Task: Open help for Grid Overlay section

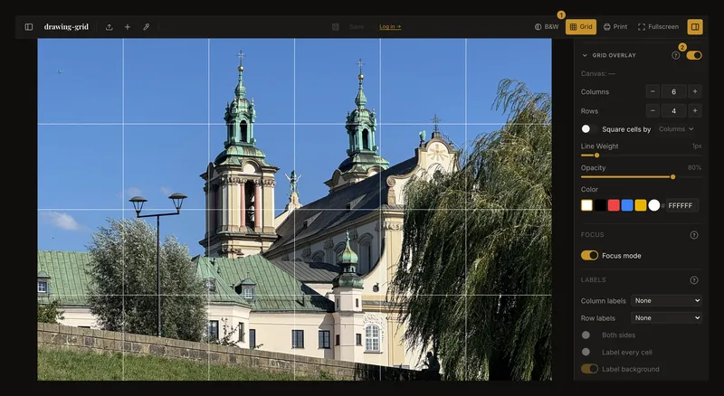Action: pyautogui.click(x=675, y=55)
